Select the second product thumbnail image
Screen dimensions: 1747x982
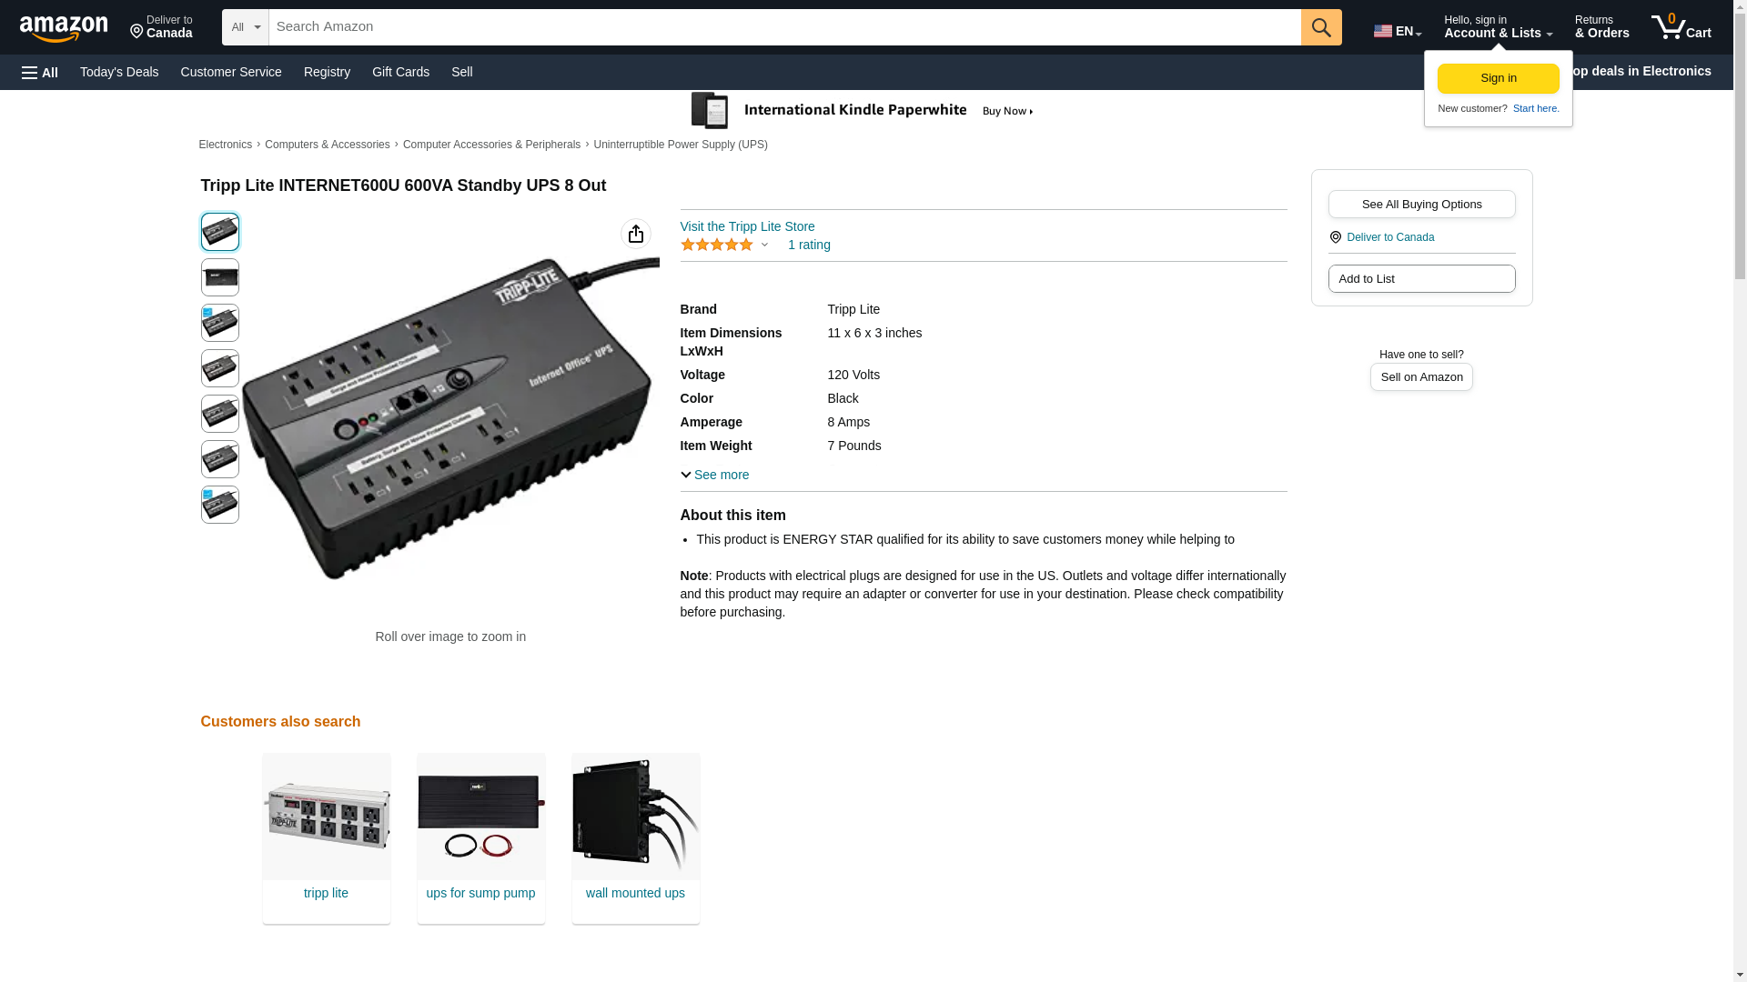(x=220, y=277)
